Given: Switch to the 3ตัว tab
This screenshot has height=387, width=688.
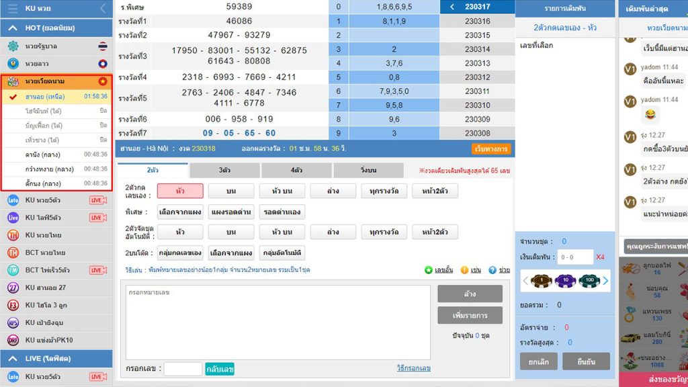Looking at the screenshot, I should 225,170.
